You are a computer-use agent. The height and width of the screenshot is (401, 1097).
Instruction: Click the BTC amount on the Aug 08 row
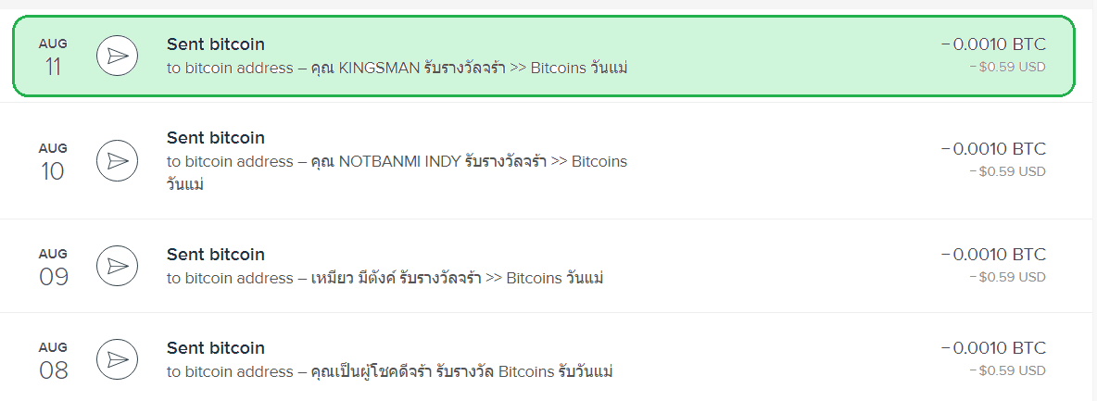click(x=993, y=348)
